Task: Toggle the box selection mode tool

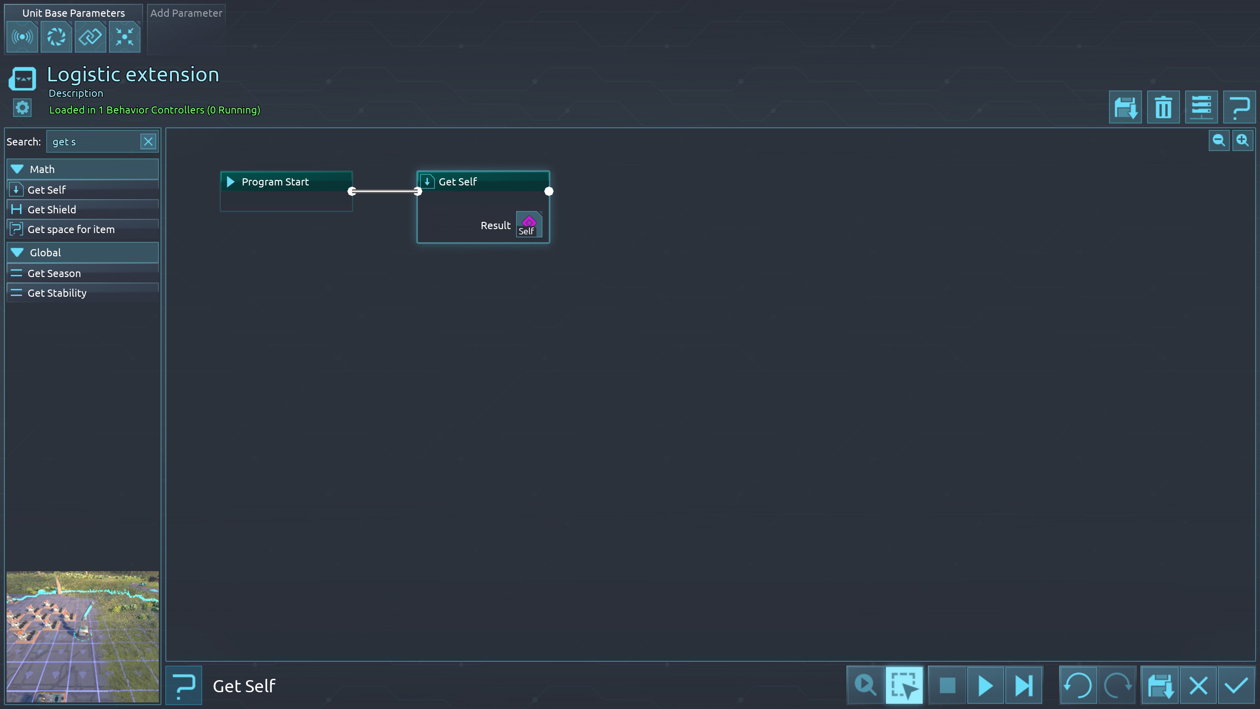Action: click(904, 685)
